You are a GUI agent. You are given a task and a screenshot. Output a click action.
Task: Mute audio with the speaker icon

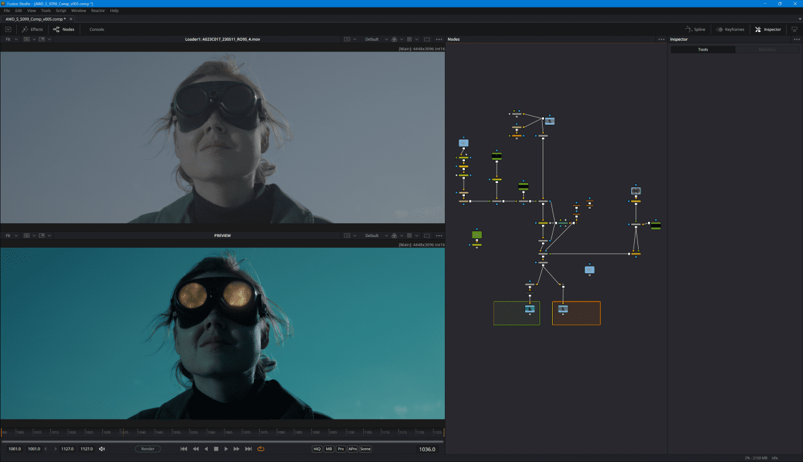tap(102, 448)
